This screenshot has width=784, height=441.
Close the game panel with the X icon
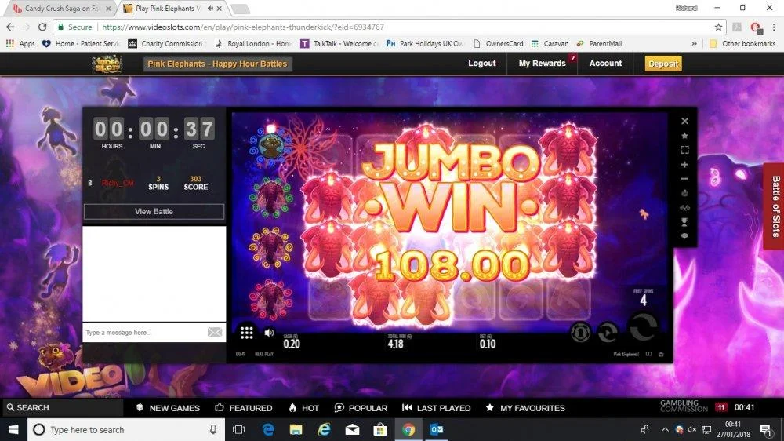(684, 121)
